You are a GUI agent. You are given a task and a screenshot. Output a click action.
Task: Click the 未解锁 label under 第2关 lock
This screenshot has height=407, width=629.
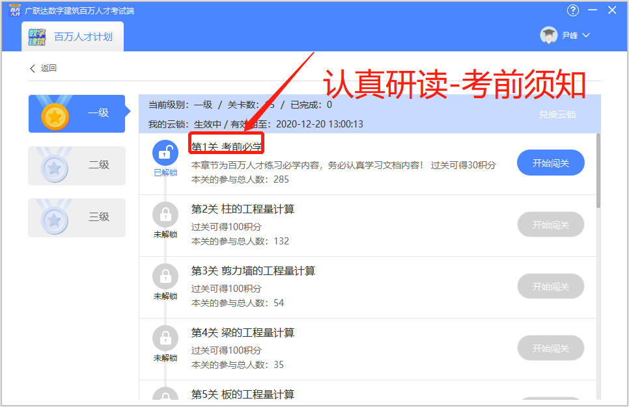[x=165, y=234]
